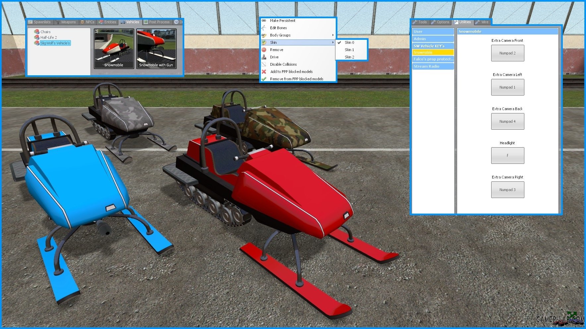Expand the Stream Radio category
Screen dimensions: 586x329
[x=433, y=66]
